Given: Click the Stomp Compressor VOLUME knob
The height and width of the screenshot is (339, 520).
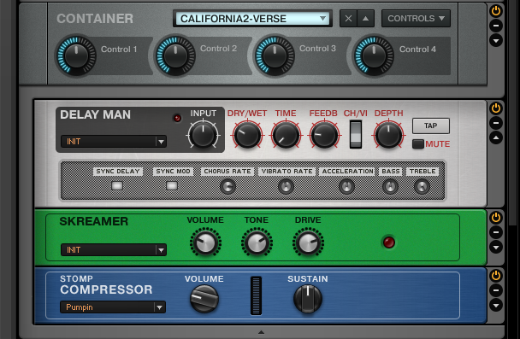Looking at the screenshot, I should 204,299.
